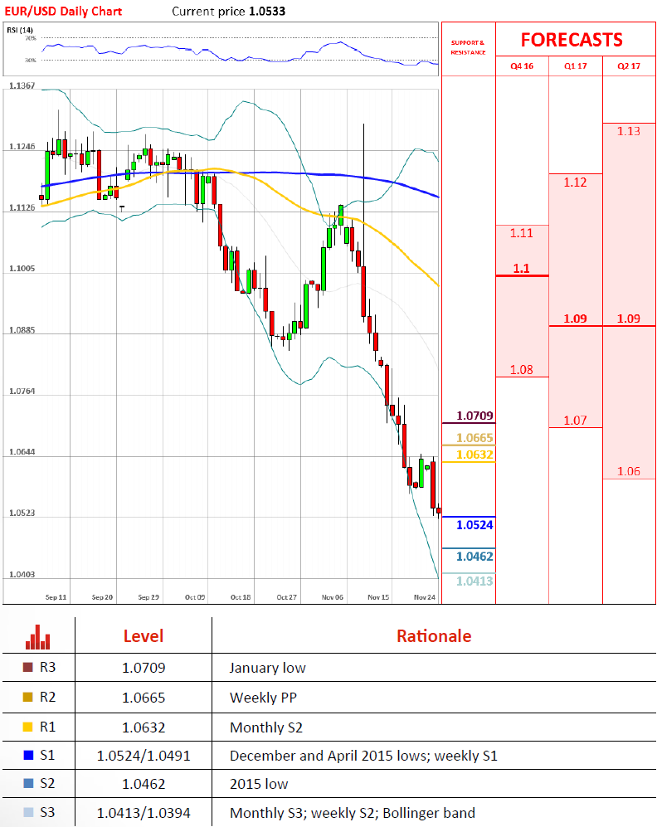Click the R2 tan swatch

pos(28,698)
